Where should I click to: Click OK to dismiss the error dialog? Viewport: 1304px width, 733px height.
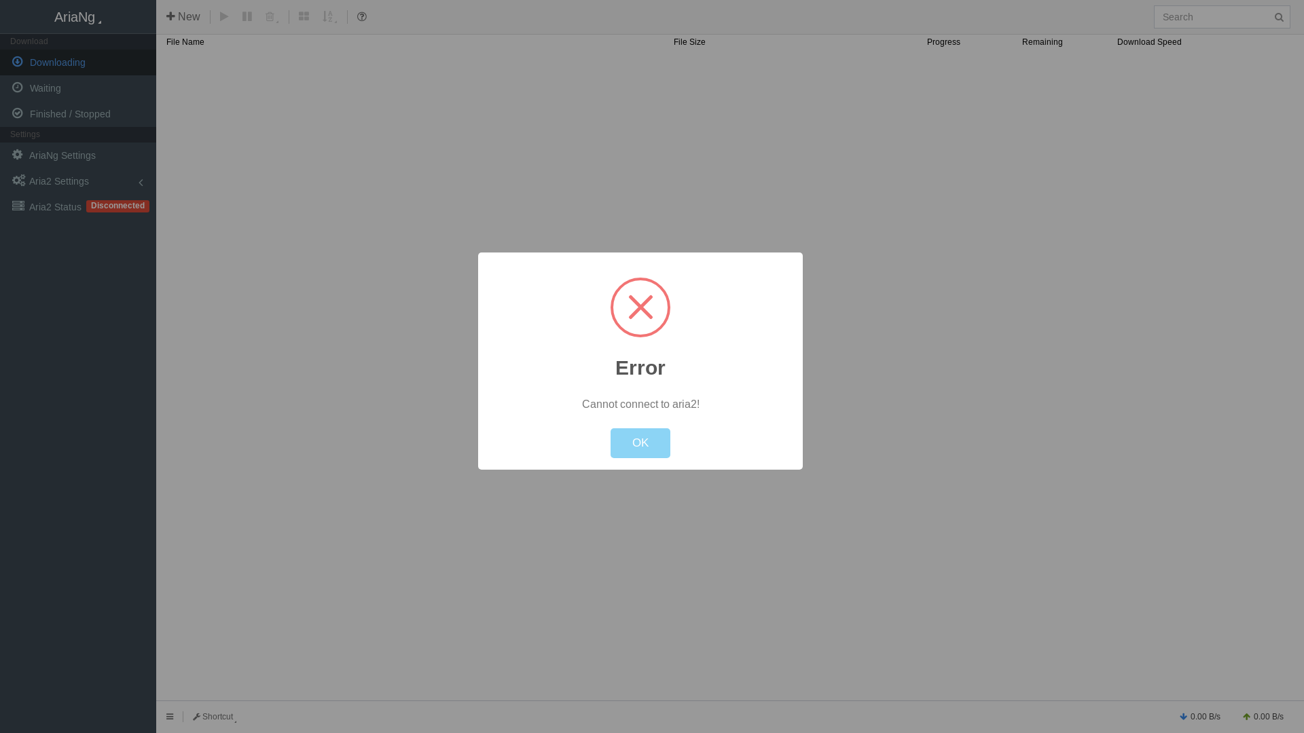[x=640, y=443]
